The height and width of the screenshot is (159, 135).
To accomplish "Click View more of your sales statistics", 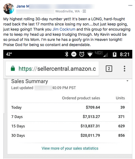I will pyautogui.click(x=70, y=148).
